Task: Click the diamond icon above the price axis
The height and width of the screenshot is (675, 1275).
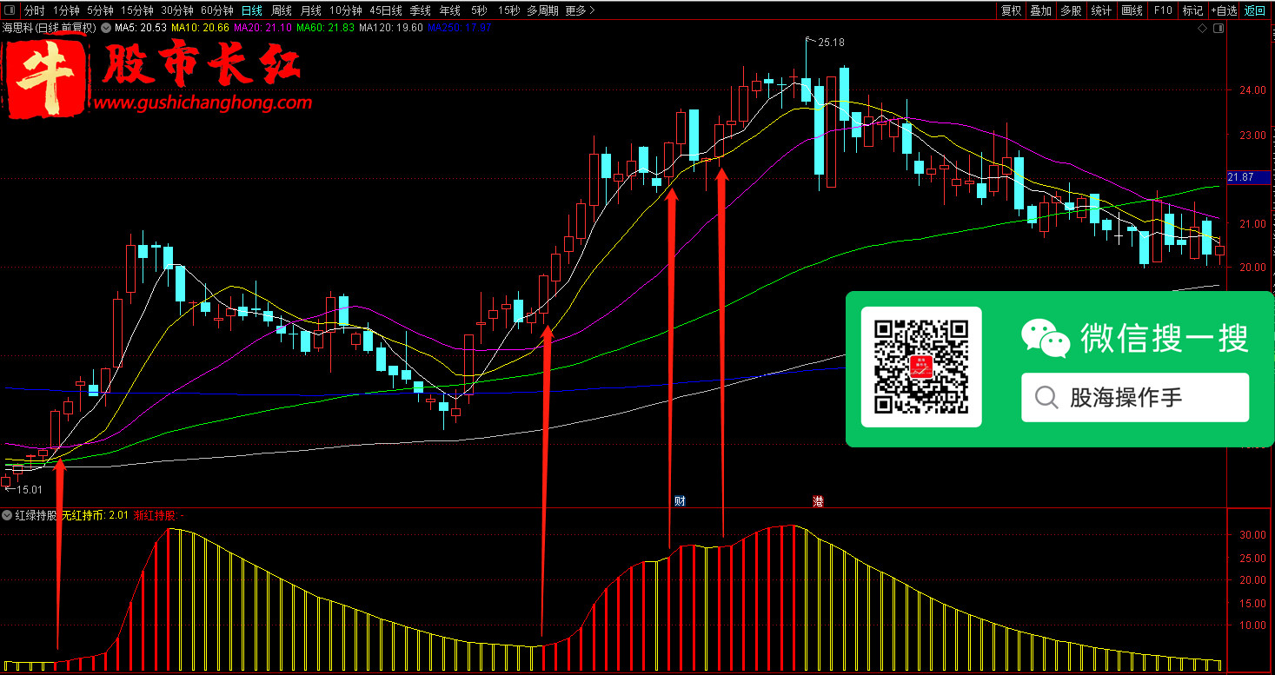Action: click(1202, 28)
